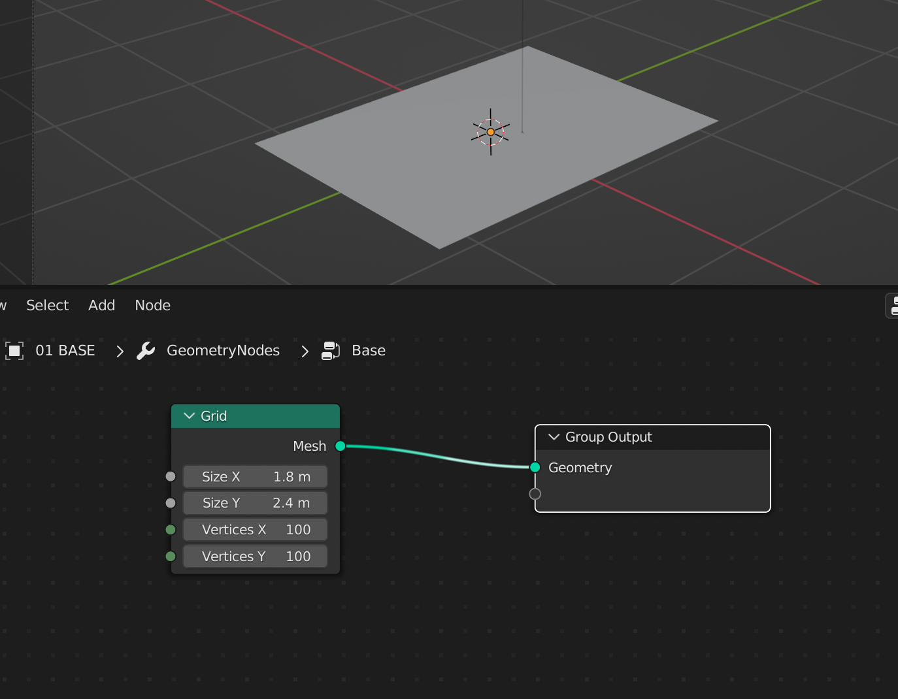898x699 pixels.
Task: Click the Vertices Y input socket
Action: [171, 557]
